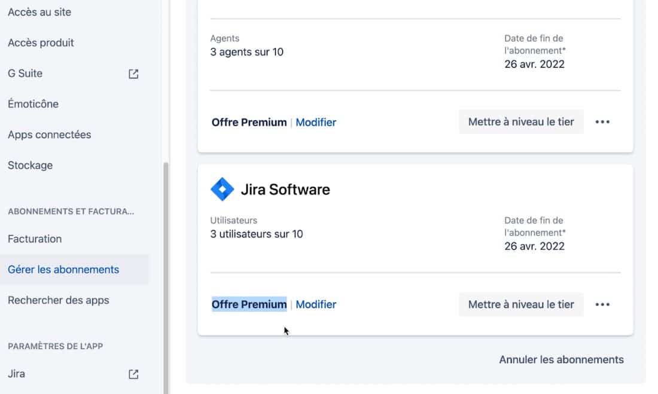Go to Facturation page
The height and width of the screenshot is (394, 658).
point(35,239)
